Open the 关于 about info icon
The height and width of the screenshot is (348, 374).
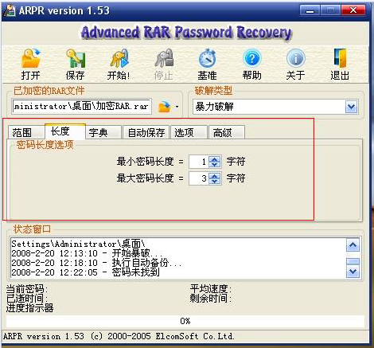tap(296, 58)
